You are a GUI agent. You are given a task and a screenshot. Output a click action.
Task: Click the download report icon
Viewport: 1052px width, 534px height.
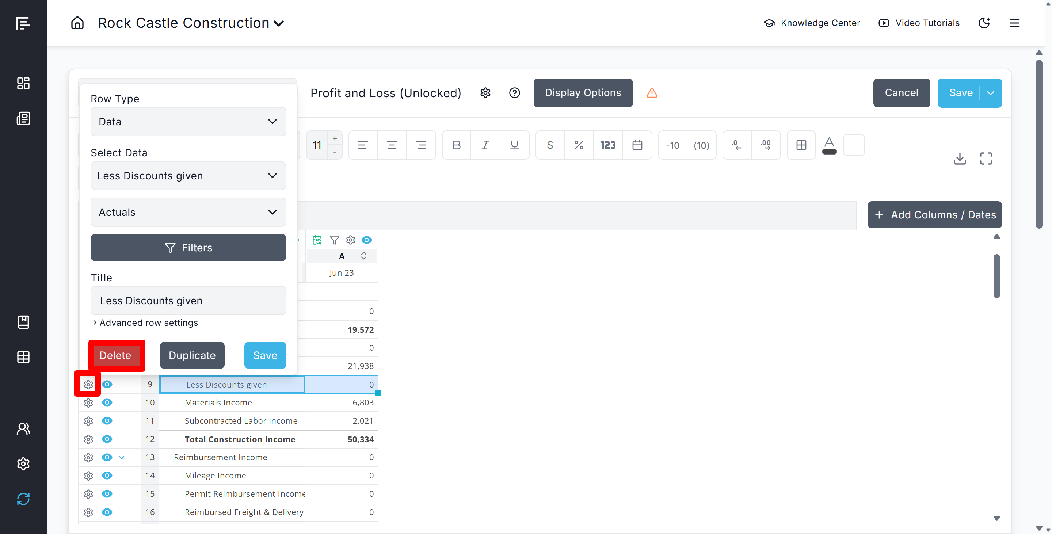pyautogui.click(x=959, y=159)
